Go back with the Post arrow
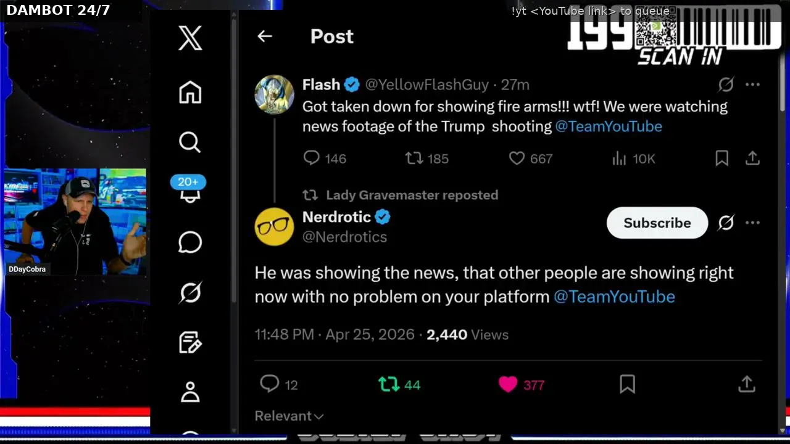 [x=265, y=36]
